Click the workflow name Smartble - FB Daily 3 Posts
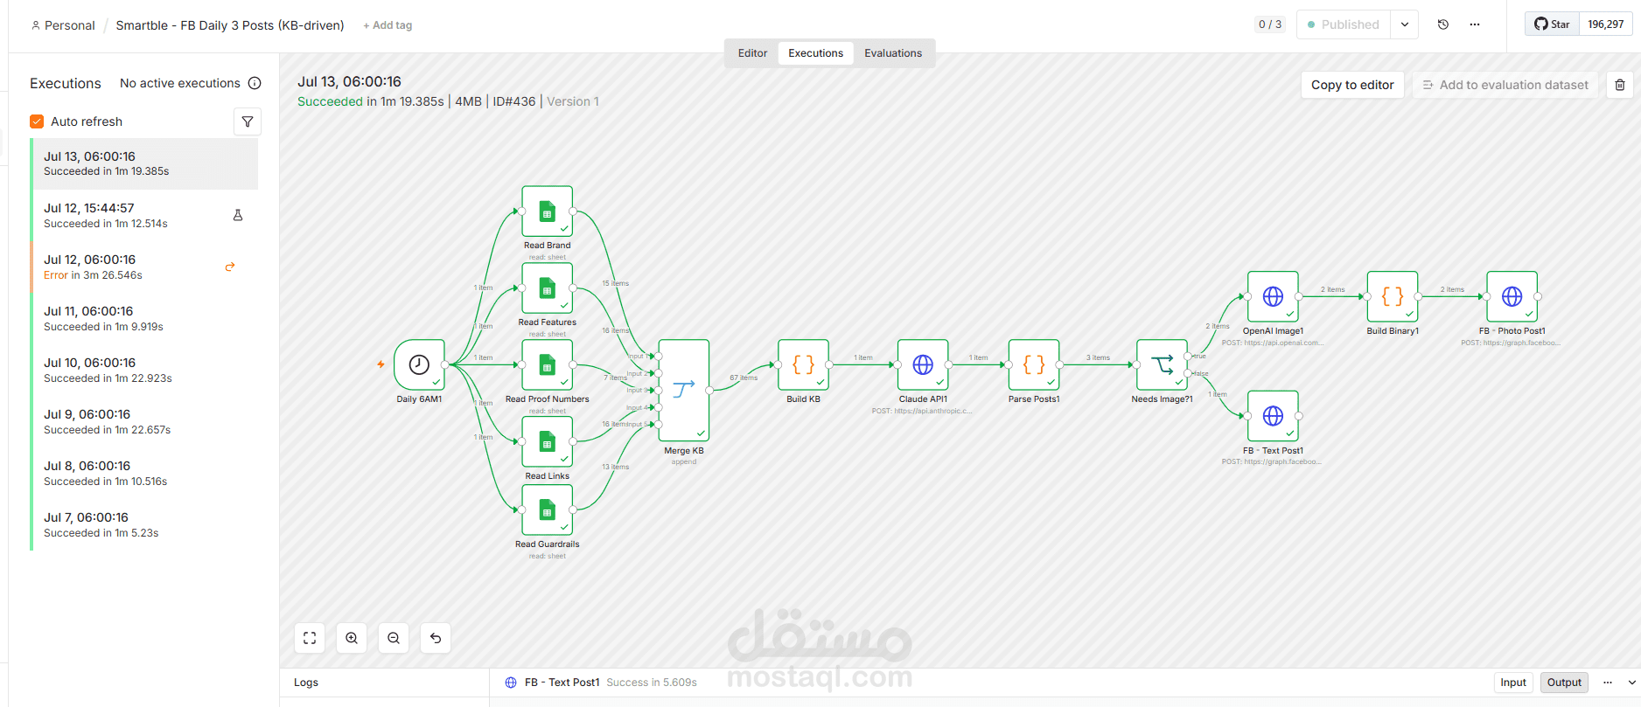Screen dimensions: 1641x707 coord(230,25)
